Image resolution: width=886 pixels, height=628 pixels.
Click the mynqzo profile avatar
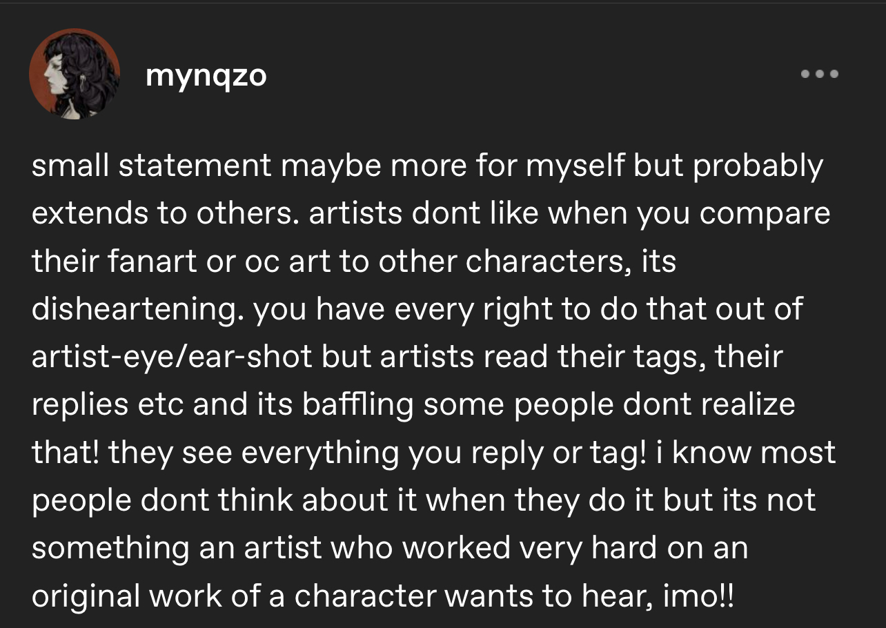tap(75, 74)
